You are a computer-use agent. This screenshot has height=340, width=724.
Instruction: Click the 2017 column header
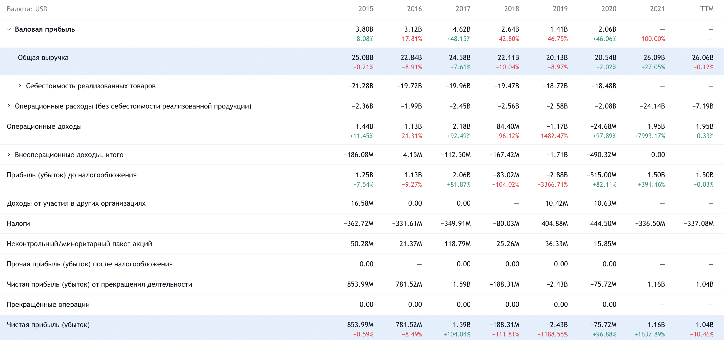click(463, 9)
